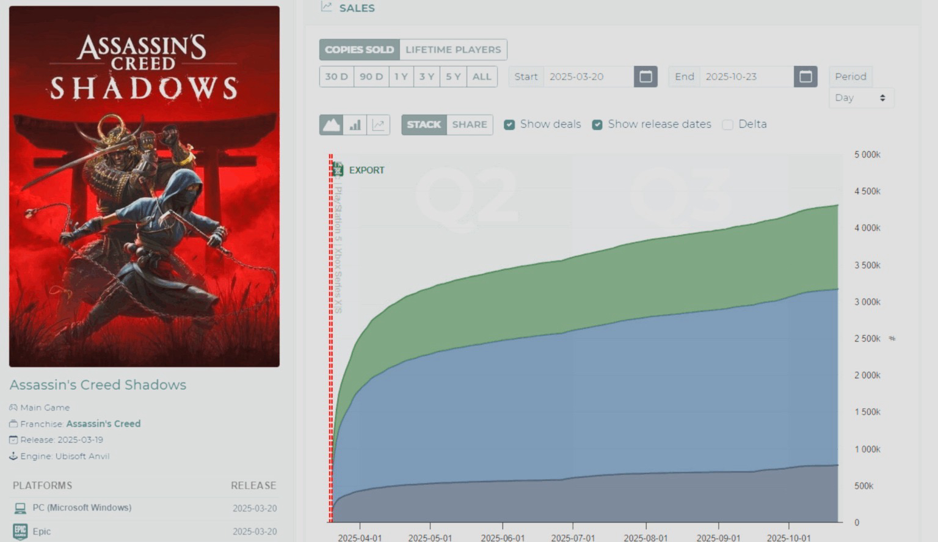This screenshot has width=938, height=542.
Task: Switch to the bar chart icon
Action: (x=355, y=125)
